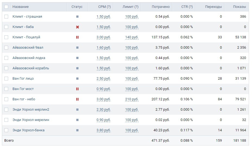252x149 pixels.
Task: Click the stopped status icon for Климт - страшная
Action: click(x=77, y=17)
